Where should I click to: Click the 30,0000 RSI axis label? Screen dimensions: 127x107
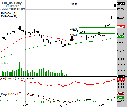[x=121, y=87]
